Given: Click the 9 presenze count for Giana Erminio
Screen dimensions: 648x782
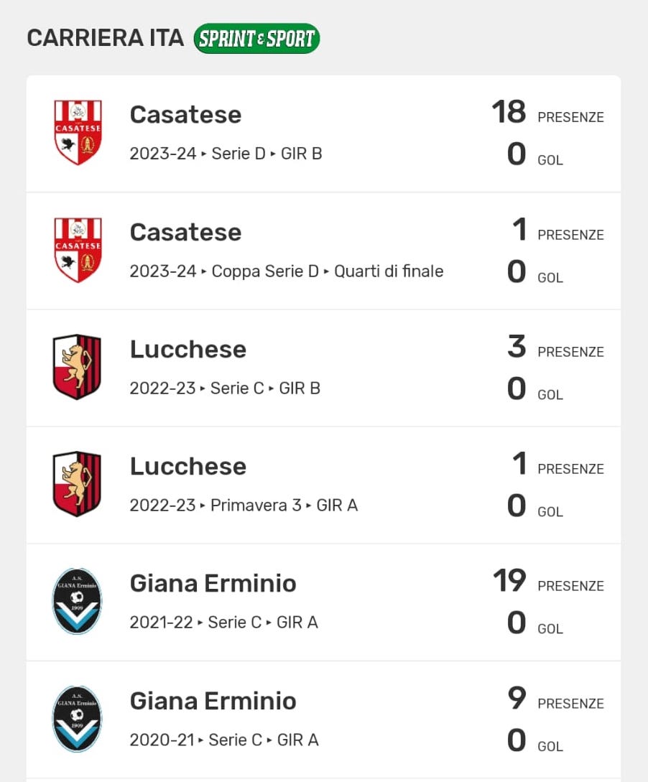Looking at the screenshot, I should coord(517,698).
